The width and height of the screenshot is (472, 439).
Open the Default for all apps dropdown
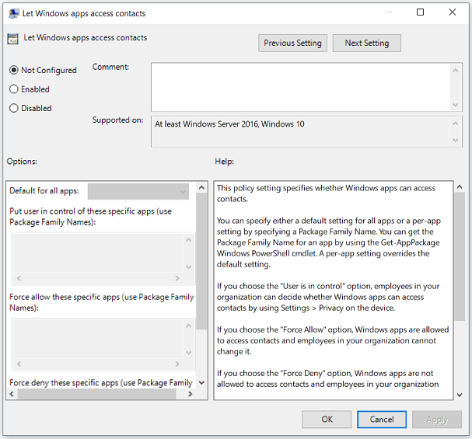(138, 191)
